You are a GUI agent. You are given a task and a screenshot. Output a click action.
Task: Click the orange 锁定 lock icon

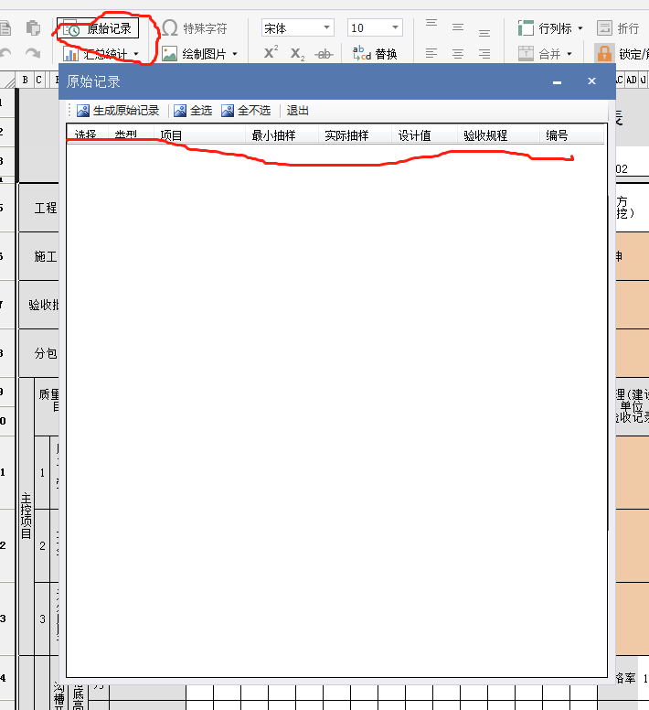click(x=604, y=54)
